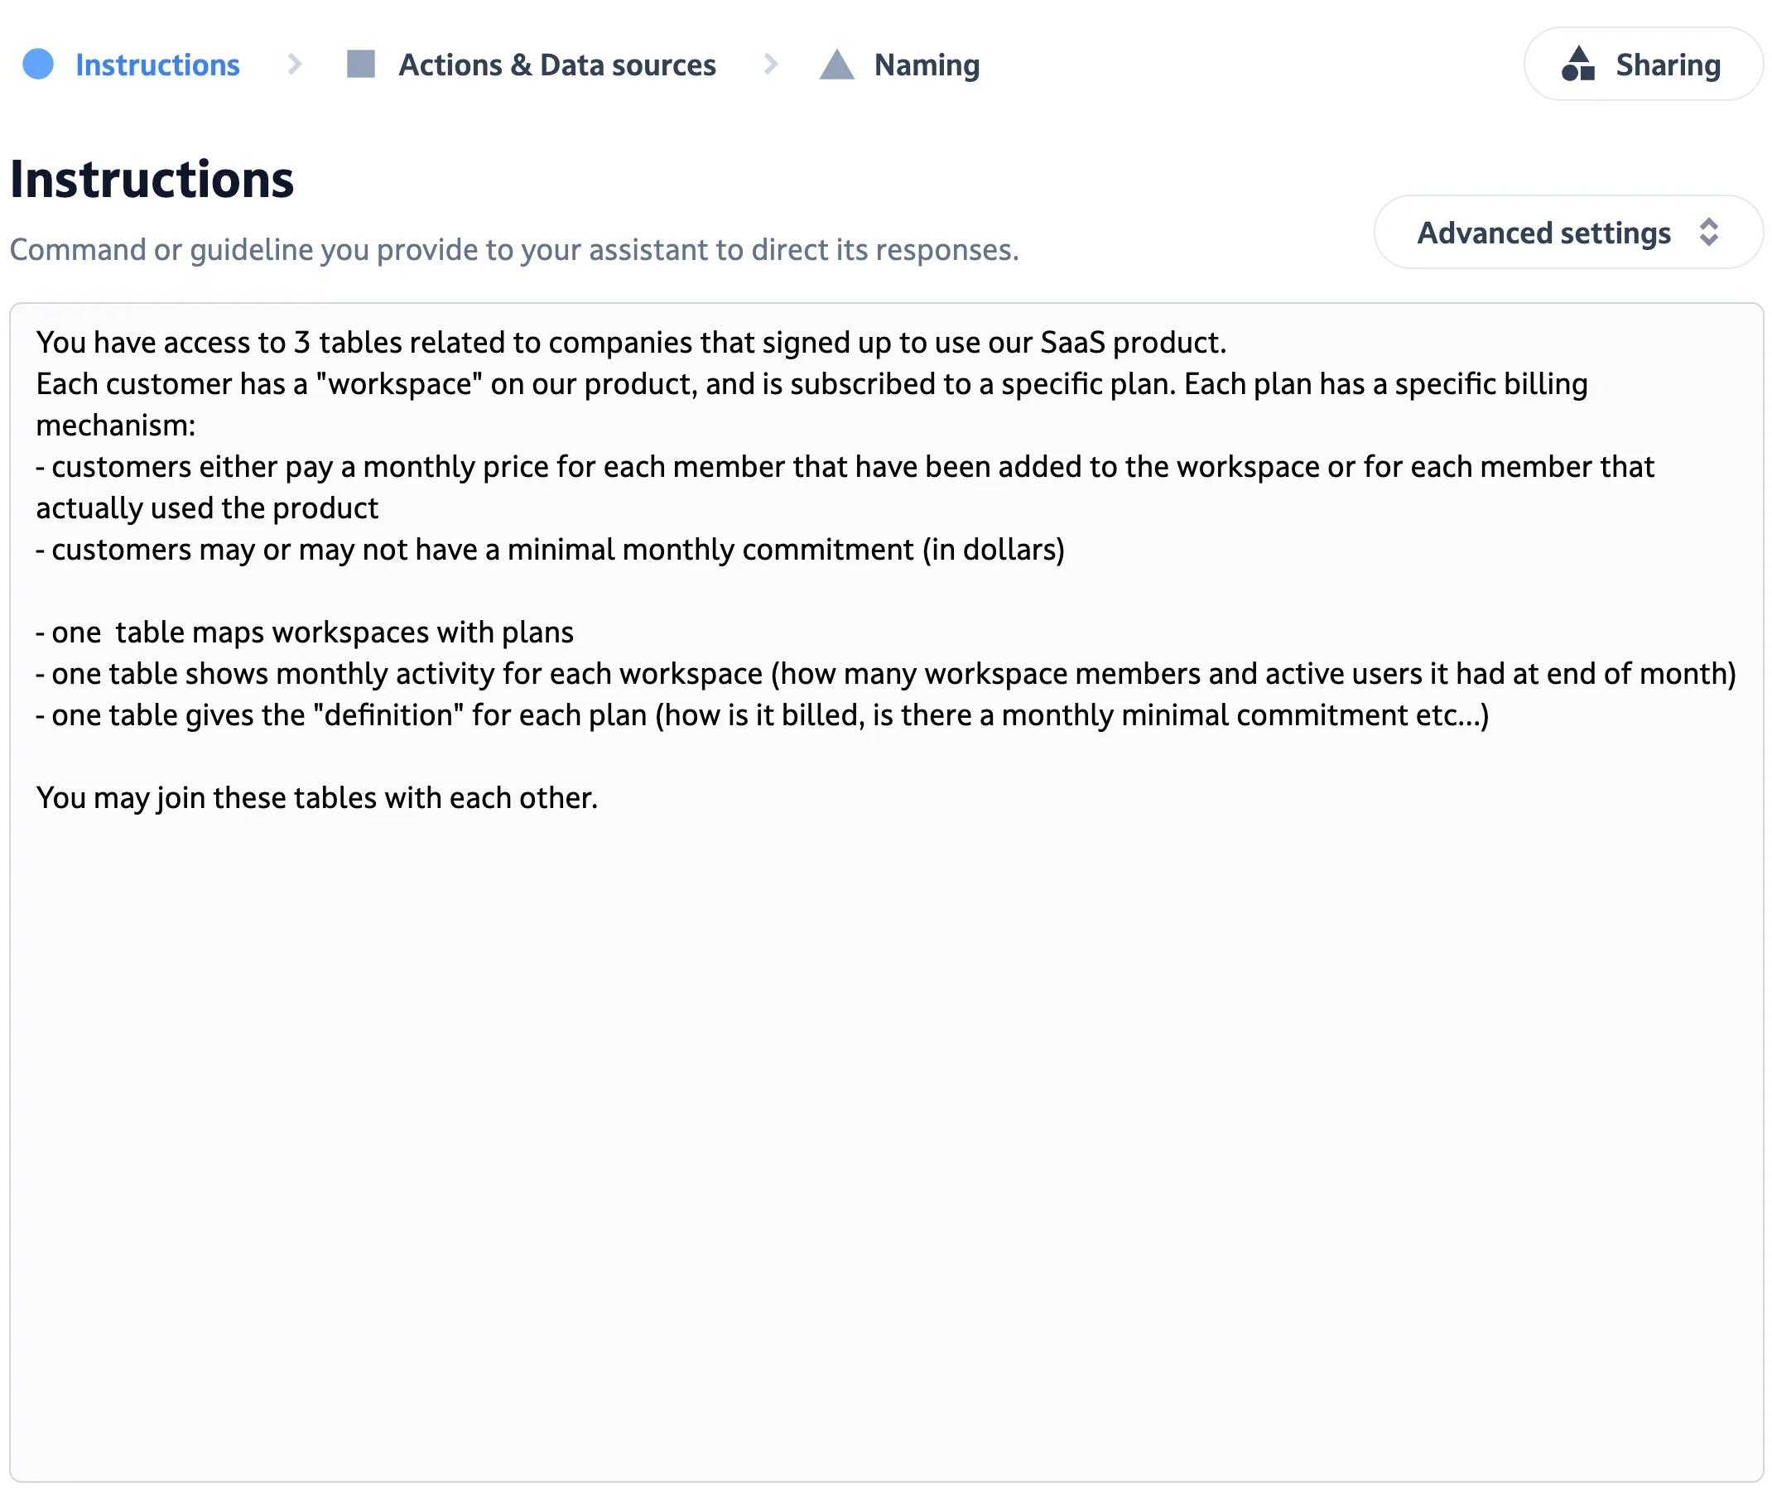
Task: Open the Instructions link in the navigation
Action: (158, 64)
